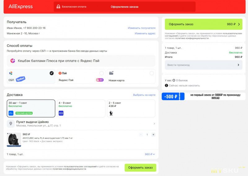Click the Ввести промокод input field
Image resolution: width=248 pixels, height=176 pixels.
[x=204, y=65]
